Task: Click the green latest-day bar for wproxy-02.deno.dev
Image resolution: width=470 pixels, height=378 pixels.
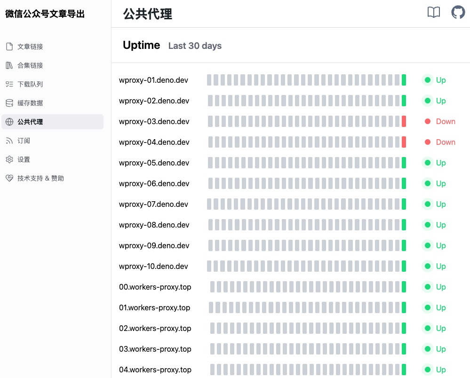Action: coord(404,101)
